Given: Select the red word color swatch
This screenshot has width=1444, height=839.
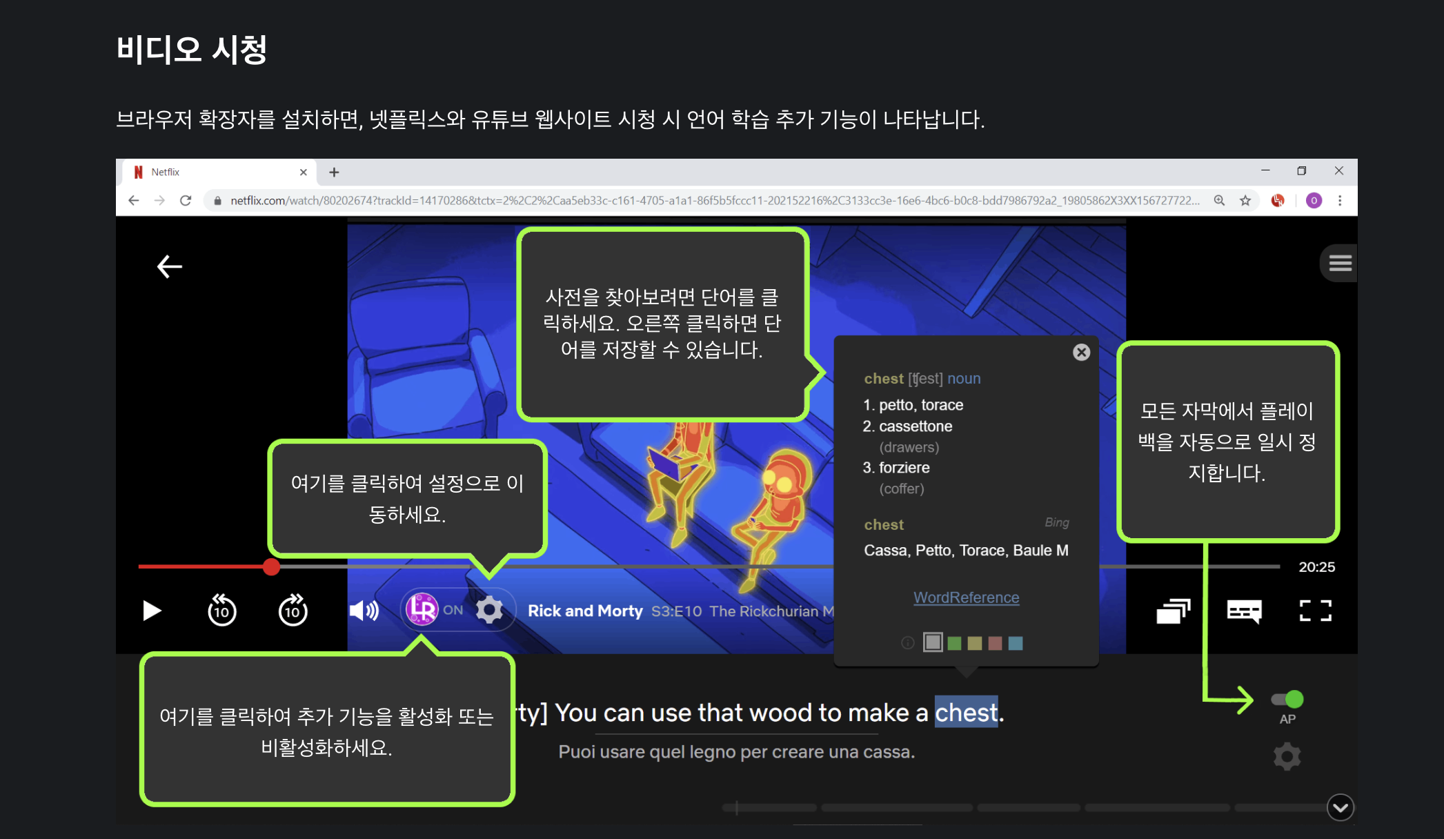Looking at the screenshot, I should (x=995, y=643).
